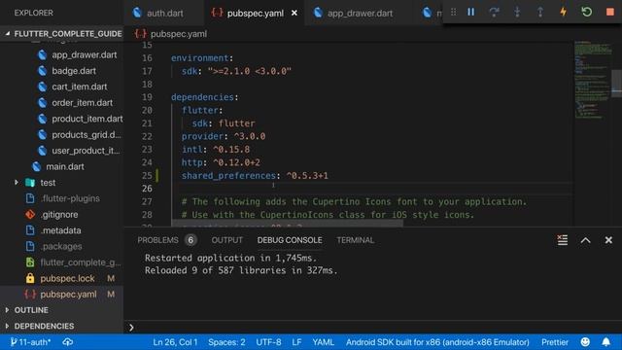622x350 pixels.
Task: Click the http: ^0.12.0+2 line
Action: pos(221,162)
